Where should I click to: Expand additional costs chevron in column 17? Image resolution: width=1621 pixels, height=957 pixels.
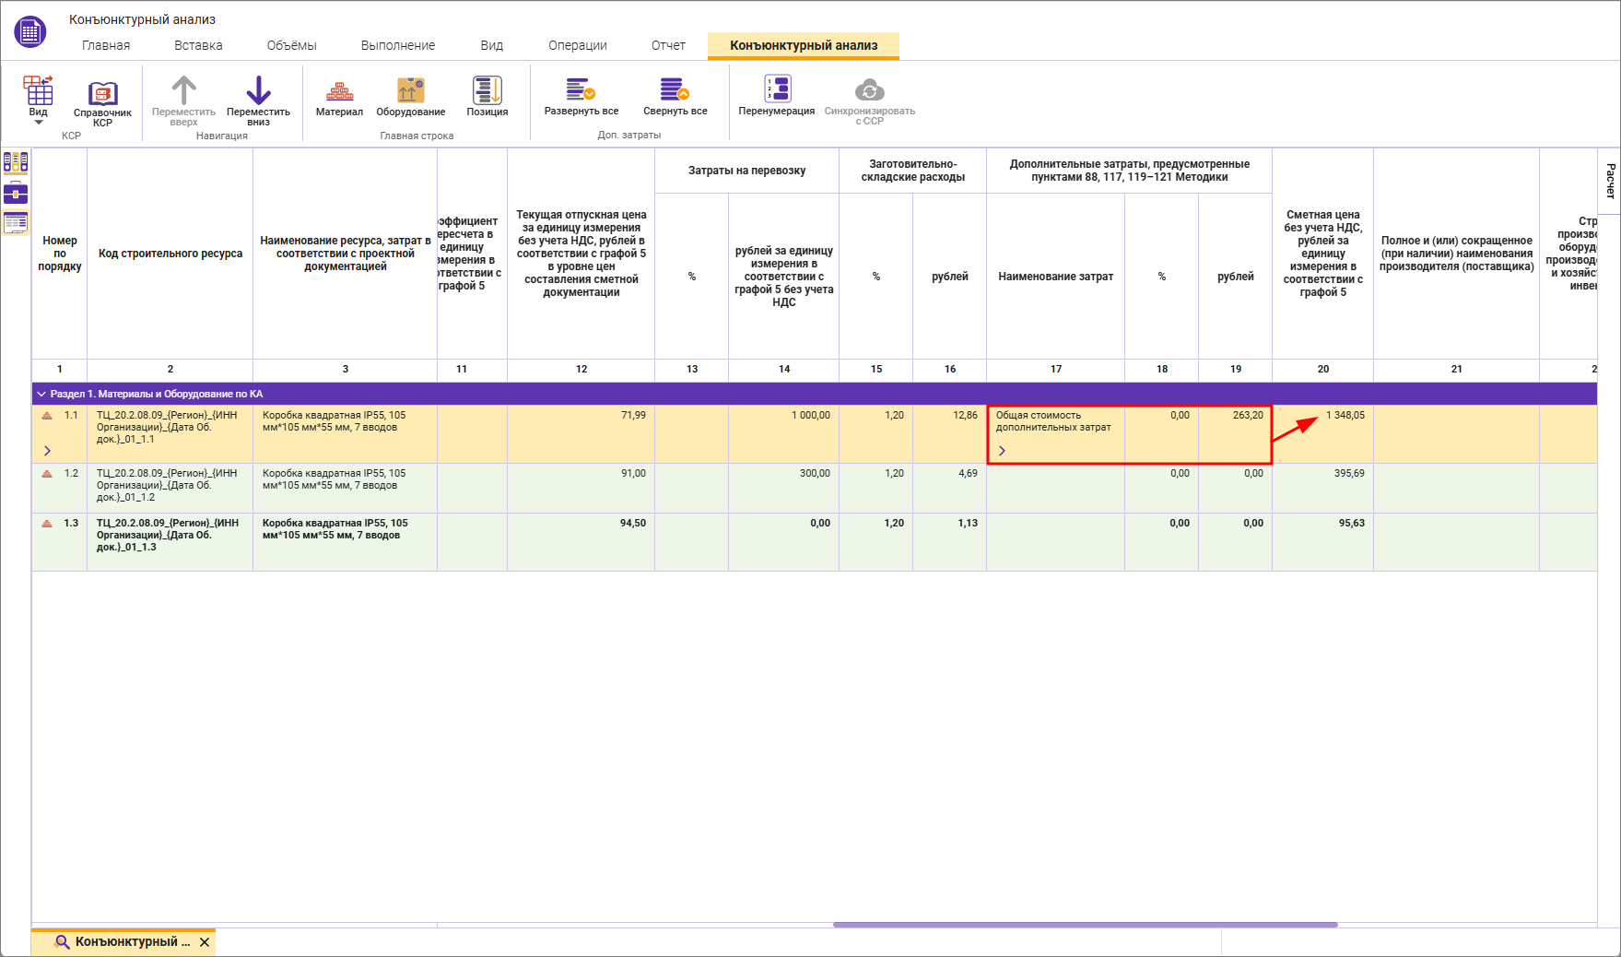coord(1002,451)
